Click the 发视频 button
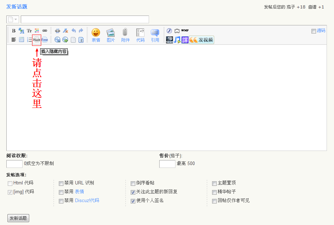Screen dimensions: 334x225 tap(202, 40)
